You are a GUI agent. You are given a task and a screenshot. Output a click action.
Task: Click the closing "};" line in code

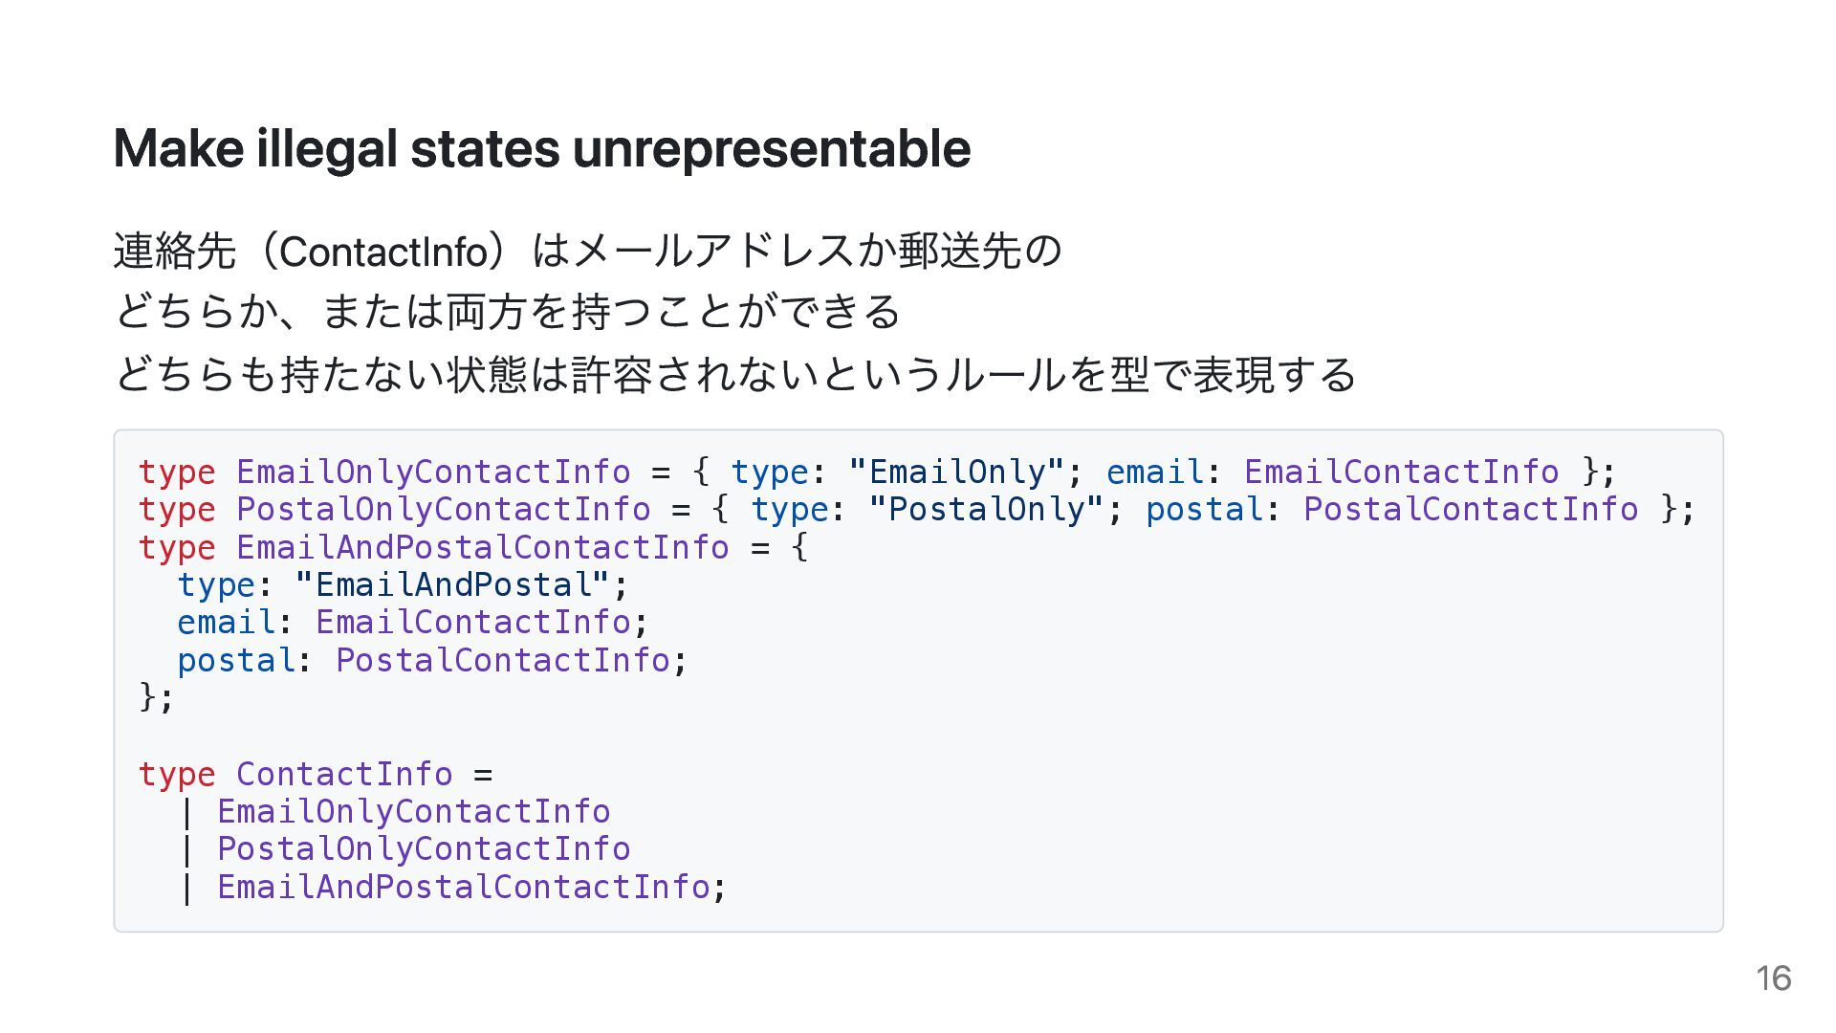[156, 697]
